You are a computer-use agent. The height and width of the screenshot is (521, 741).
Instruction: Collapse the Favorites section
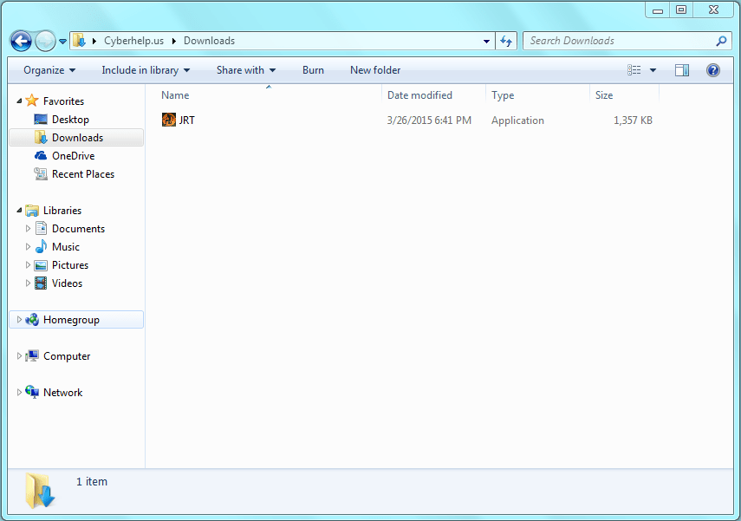click(19, 101)
